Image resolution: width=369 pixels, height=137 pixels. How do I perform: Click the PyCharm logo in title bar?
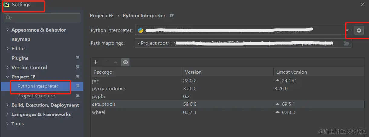(x=6, y=5)
